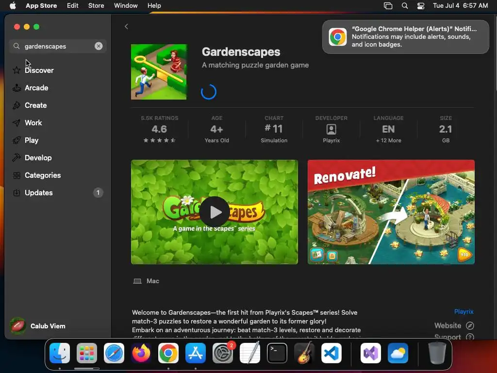Image resolution: width=497 pixels, height=373 pixels.
Task: Open the blue Playrix developer link
Action: (x=464, y=311)
